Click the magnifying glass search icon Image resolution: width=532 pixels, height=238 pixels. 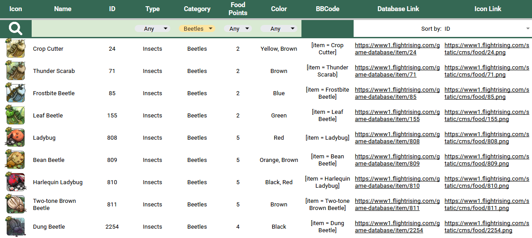pyautogui.click(x=16, y=29)
